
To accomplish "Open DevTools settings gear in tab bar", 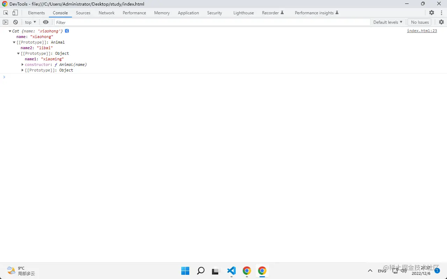I will 432,13.
